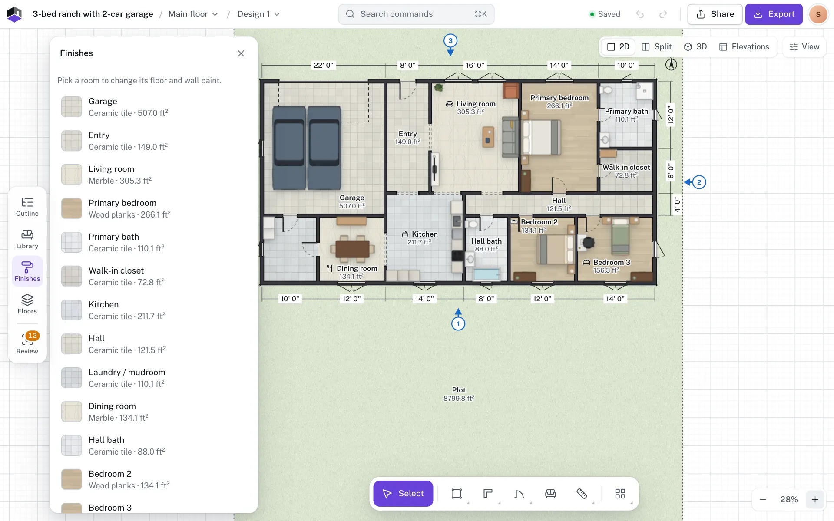Image resolution: width=834 pixels, height=521 pixels.
Task: Click the Export button
Action: click(774, 14)
